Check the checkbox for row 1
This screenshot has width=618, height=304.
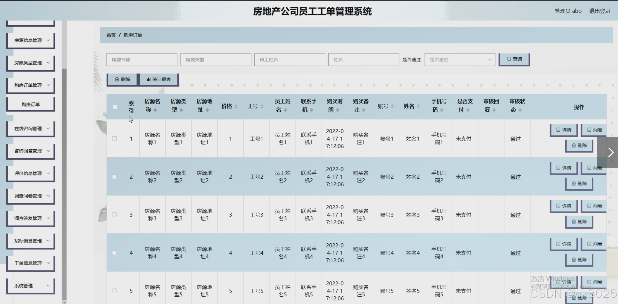tap(115, 139)
